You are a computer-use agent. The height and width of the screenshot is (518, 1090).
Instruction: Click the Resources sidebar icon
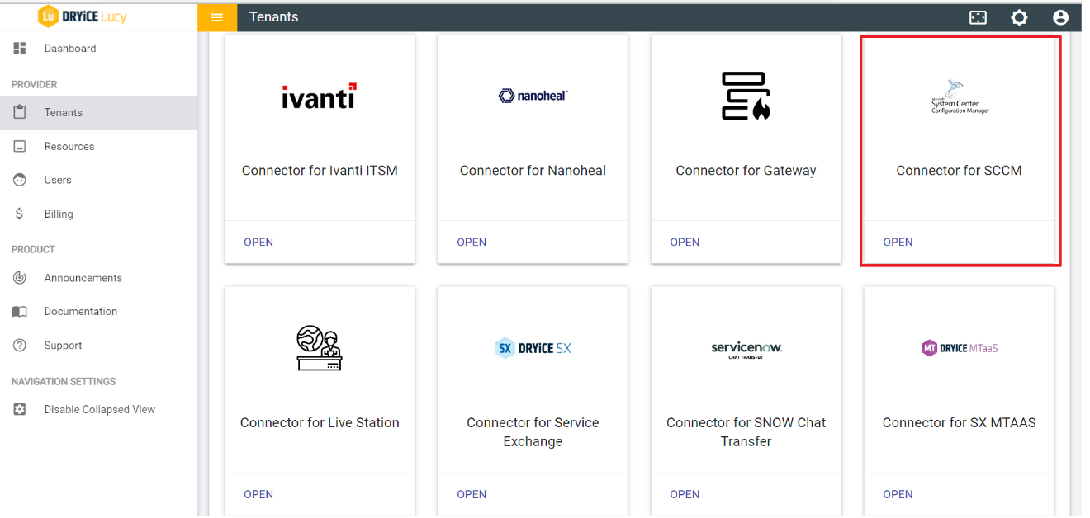19,146
